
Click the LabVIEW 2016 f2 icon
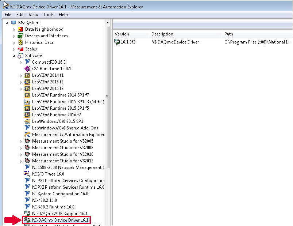(27, 88)
